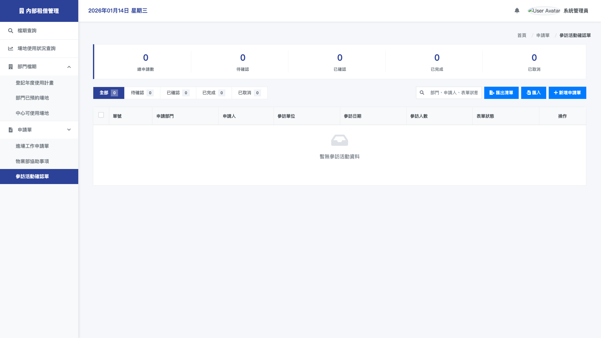601x338 pixels.
Task: Click the search icon in the filter box
Action: pos(422,93)
